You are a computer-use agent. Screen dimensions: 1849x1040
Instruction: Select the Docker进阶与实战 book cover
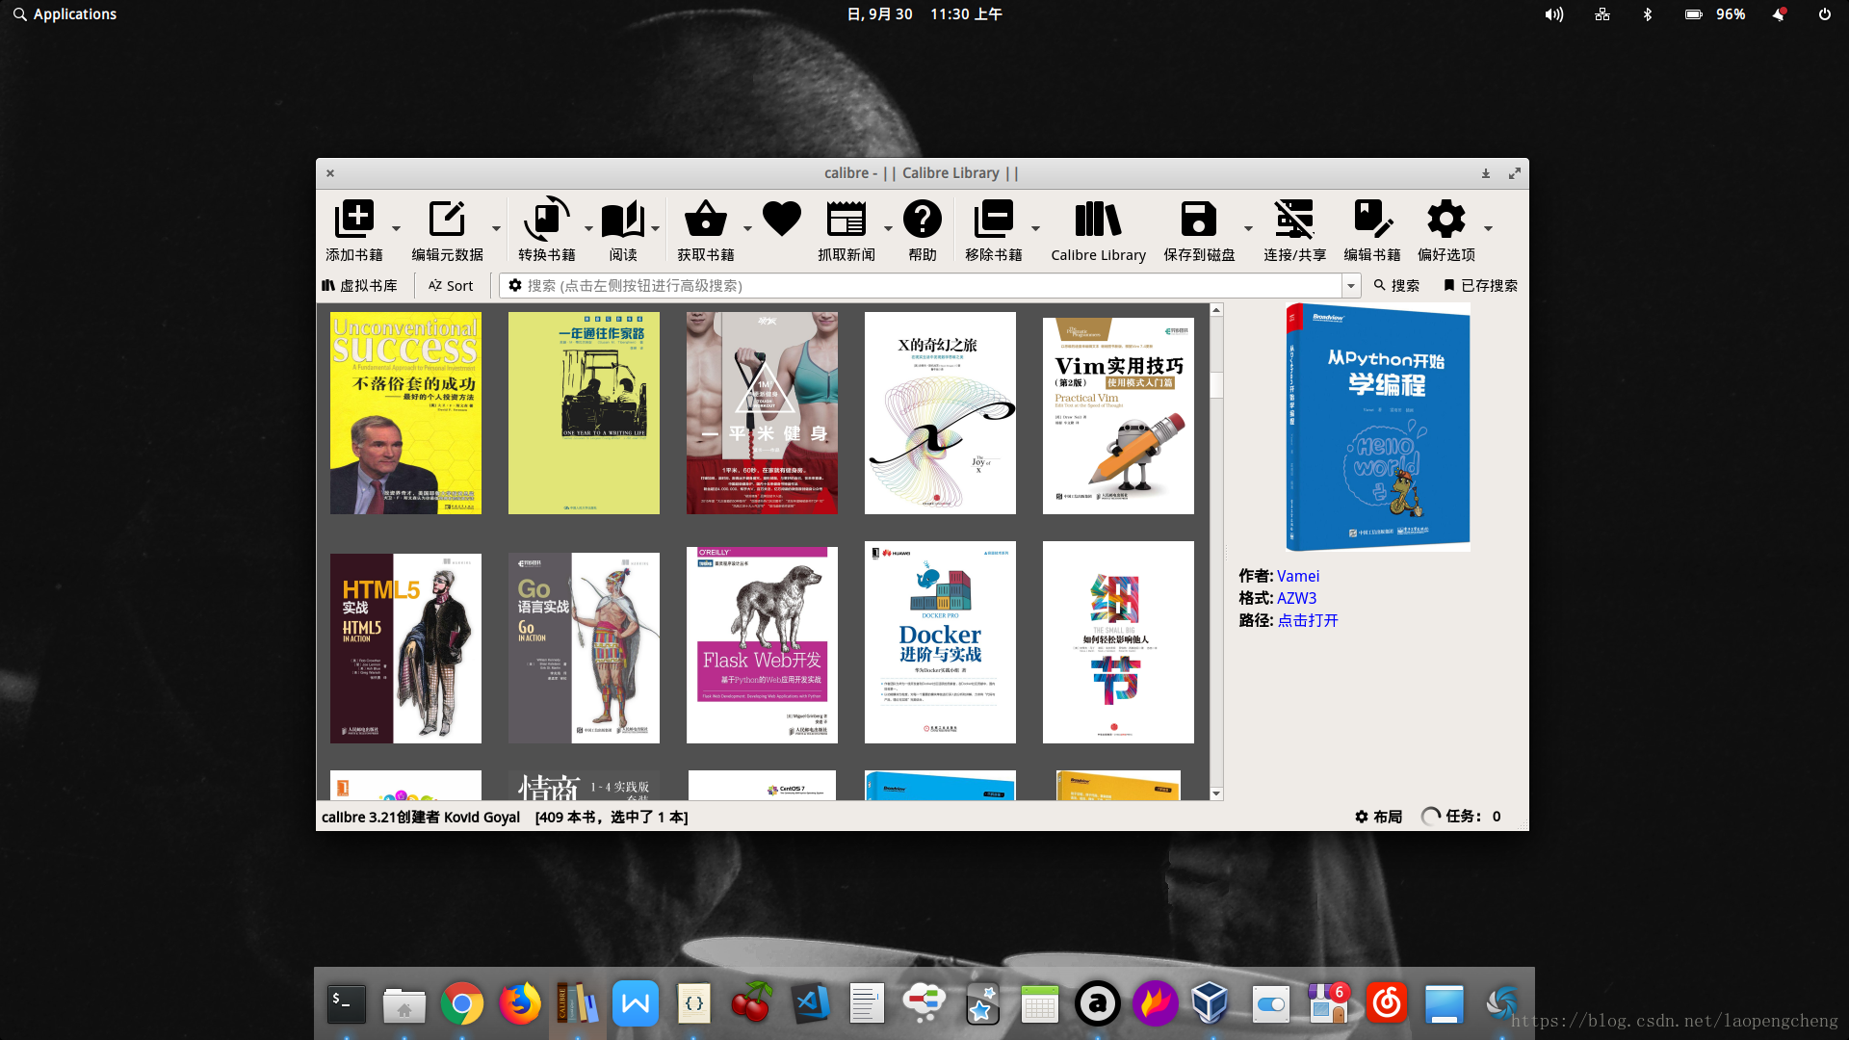(940, 642)
